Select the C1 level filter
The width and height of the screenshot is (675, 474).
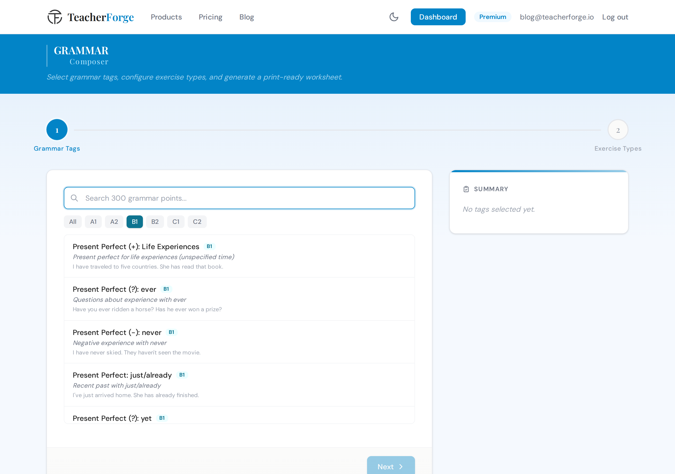click(x=176, y=222)
